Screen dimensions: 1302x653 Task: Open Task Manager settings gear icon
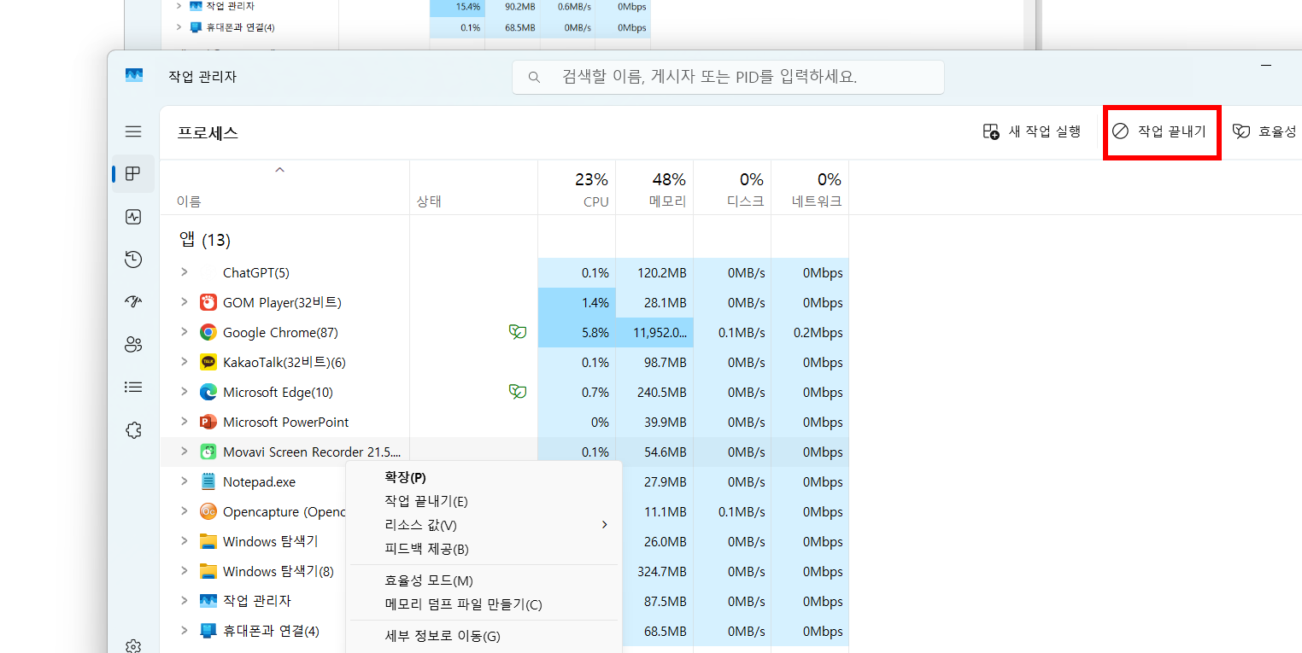pyautogui.click(x=132, y=645)
